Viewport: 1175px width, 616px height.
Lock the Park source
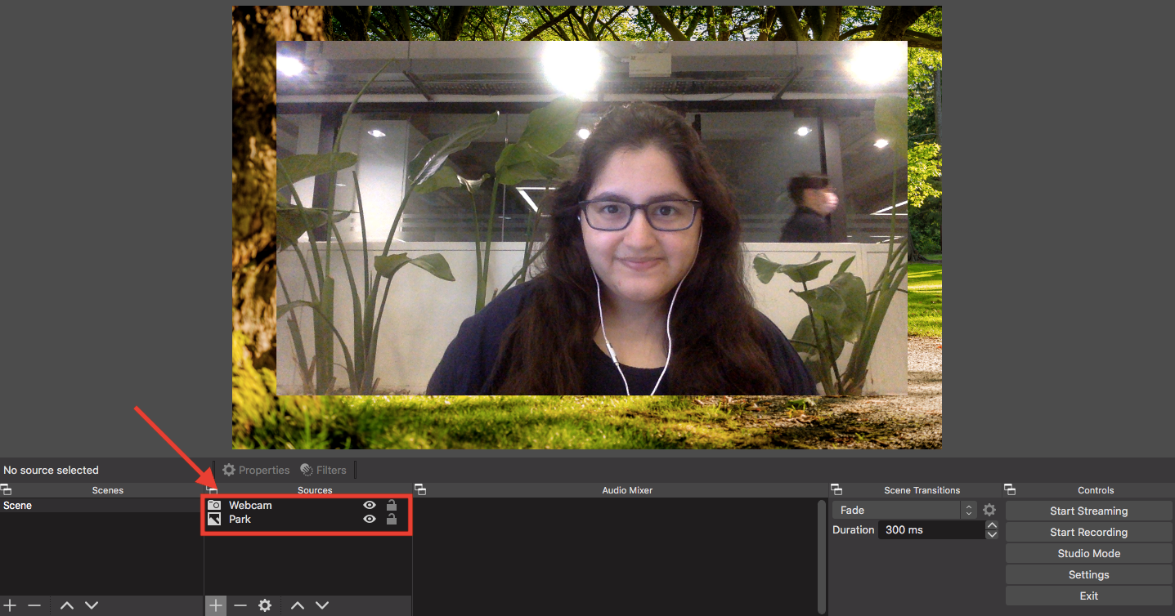[x=392, y=519]
